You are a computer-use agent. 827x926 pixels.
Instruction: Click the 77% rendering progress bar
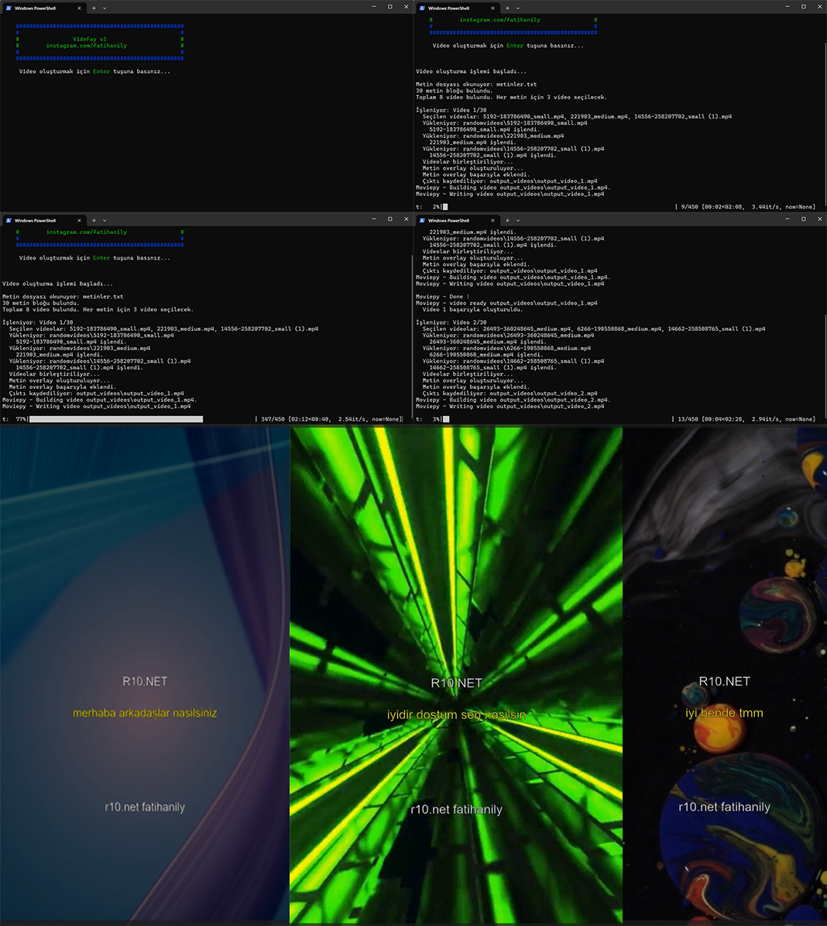click(x=116, y=419)
